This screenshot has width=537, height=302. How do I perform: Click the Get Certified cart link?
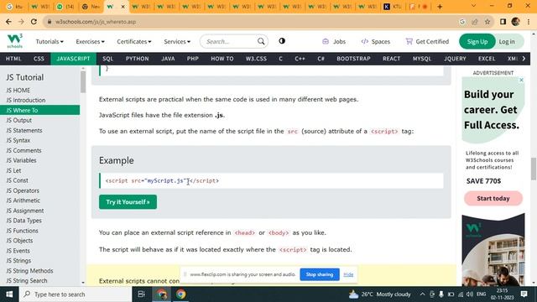427,41
